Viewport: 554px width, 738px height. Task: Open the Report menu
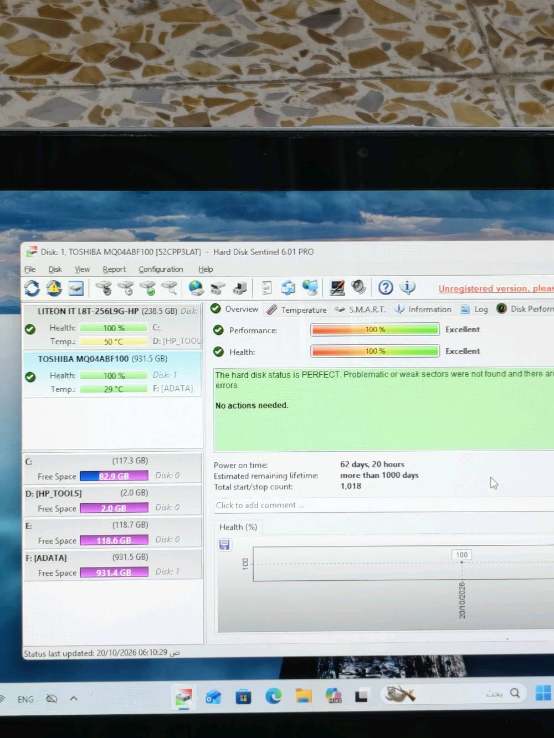pos(114,269)
